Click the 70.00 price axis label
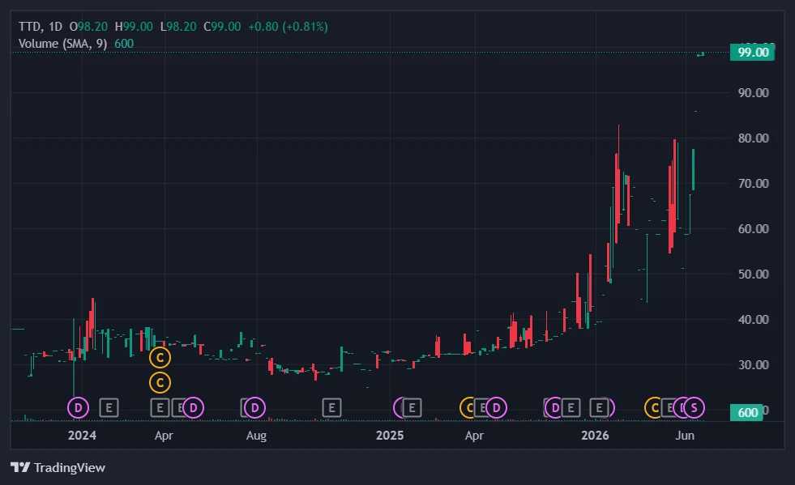The width and height of the screenshot is (795, 485). (753, 184)
